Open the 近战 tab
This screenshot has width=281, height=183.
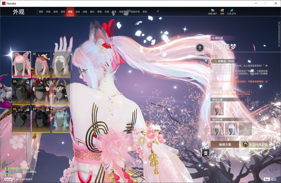[77, 12]
